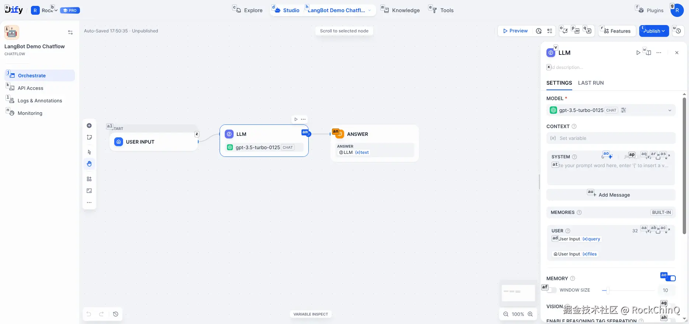This screenshot has width=689, height=324.
Task: Open VARIABLE INSPECT panel
Action: [311, 314]
